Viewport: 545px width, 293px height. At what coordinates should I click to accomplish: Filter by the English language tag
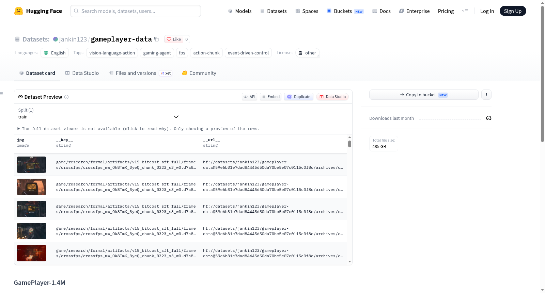55,53
